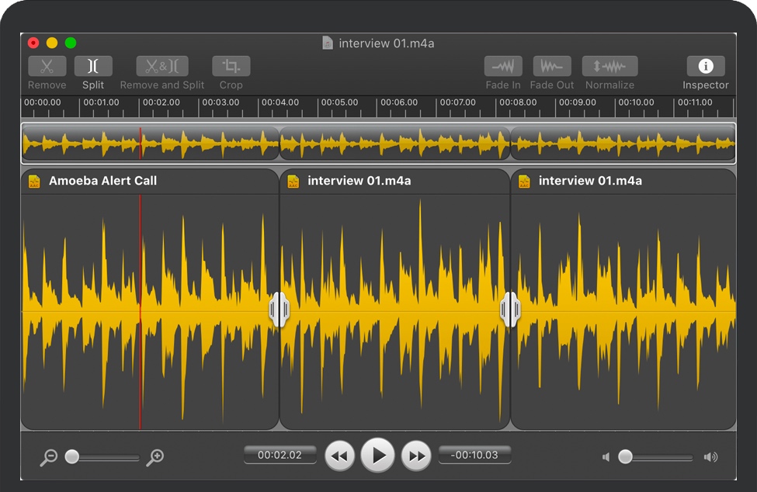Click the 00:06.00 mark on the timeline ruler
The height and width of the screenshot is (492, 757).
pyautogui.click(x=399, y=102)
